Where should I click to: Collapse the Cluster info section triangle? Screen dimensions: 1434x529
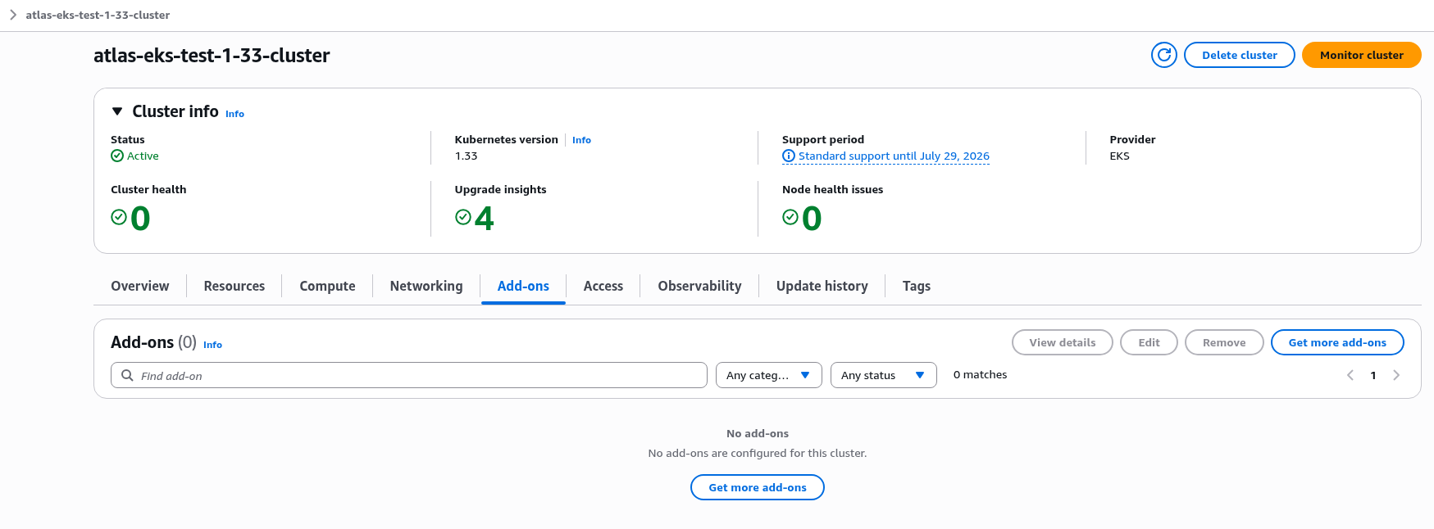click(117, 111)
